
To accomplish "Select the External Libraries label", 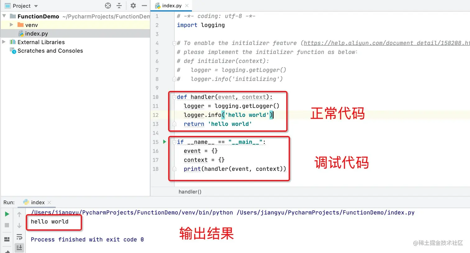I will [x=41, y=42].
